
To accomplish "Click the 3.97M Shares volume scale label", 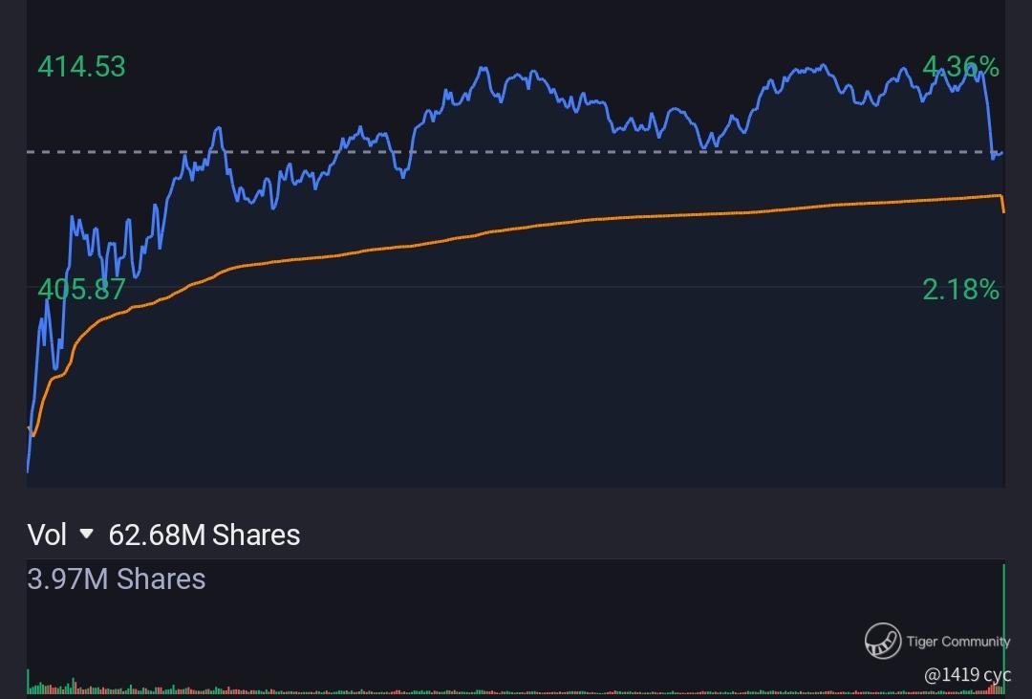I will 117,579.
